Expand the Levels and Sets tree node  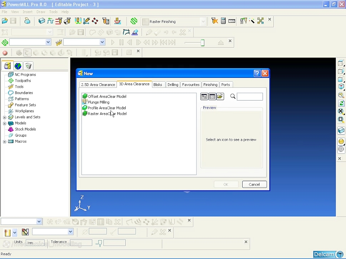[4, 117]
